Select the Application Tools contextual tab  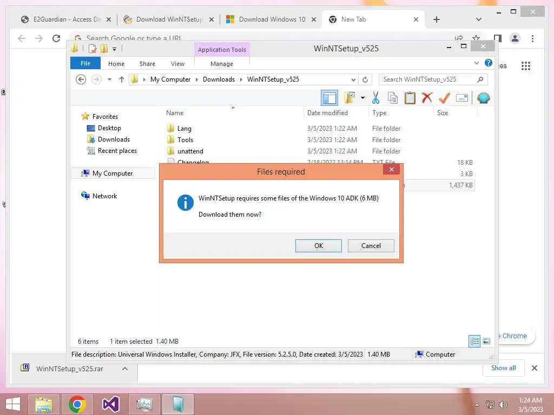222,50
